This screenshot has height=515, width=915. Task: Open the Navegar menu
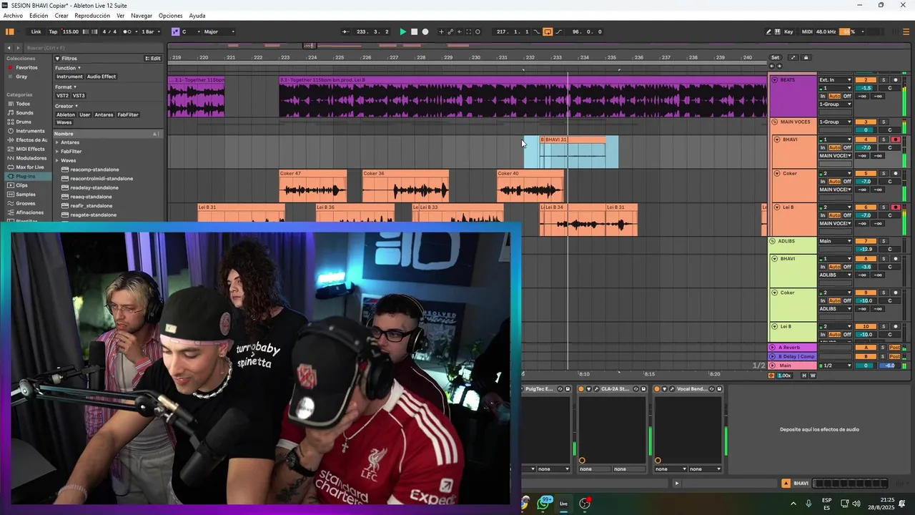pyautogui.click(x=142, y=15)
